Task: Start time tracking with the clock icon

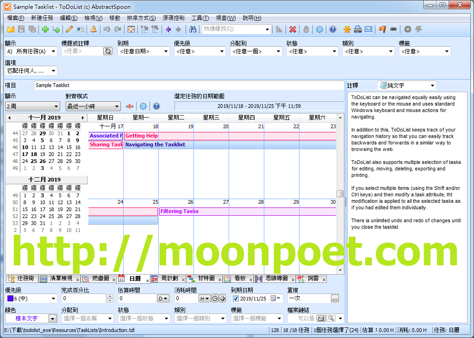Action: point(215,299)
